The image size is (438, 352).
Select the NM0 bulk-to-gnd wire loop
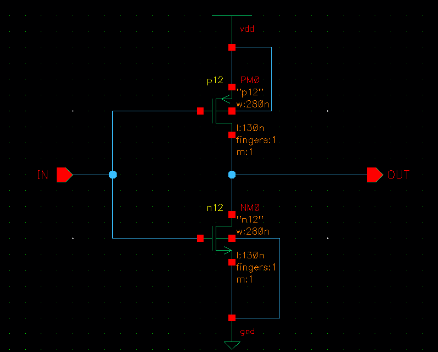click(x=280, y=278)
